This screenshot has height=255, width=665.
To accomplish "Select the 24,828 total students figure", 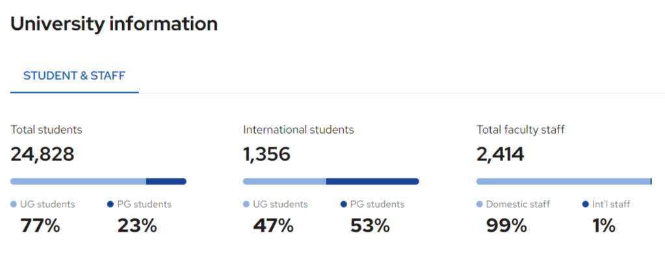I will 42,154.
